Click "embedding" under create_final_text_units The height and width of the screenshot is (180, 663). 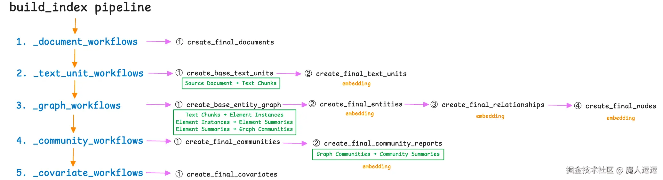point(356,84)
